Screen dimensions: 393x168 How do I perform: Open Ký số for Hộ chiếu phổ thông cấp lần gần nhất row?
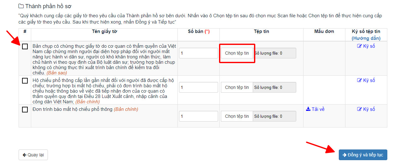(x=366, y=80)
